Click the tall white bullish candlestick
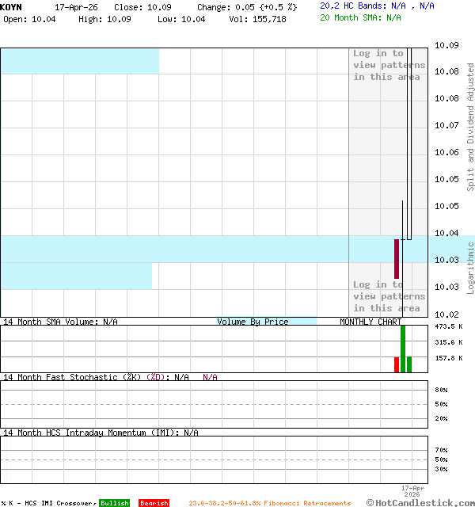475x507 pixels. pos(409,143)
